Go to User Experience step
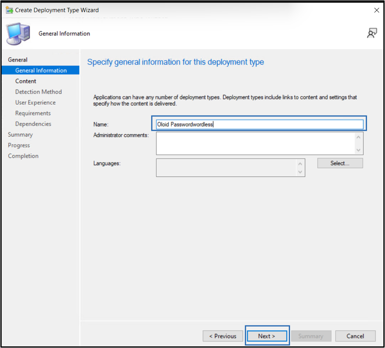The width and height of the screenshot is (385, 348). click(36, 102)
